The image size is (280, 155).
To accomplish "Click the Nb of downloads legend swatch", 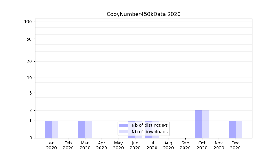I will (x=124, y=132).
